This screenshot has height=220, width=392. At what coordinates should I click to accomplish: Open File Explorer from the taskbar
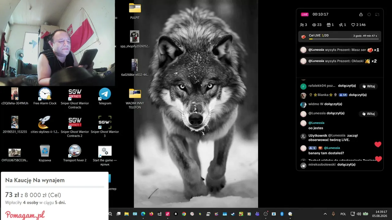[x=126, y=214]
